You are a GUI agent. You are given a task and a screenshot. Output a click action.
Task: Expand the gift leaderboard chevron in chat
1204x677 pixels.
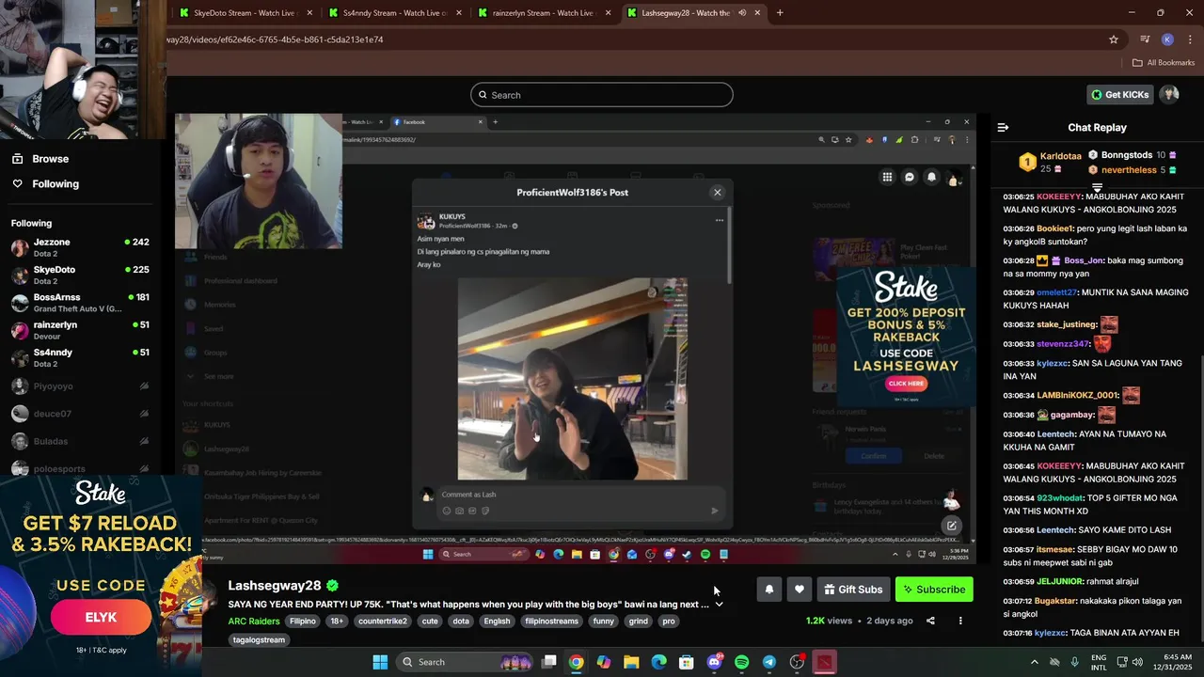point(1097,187)
